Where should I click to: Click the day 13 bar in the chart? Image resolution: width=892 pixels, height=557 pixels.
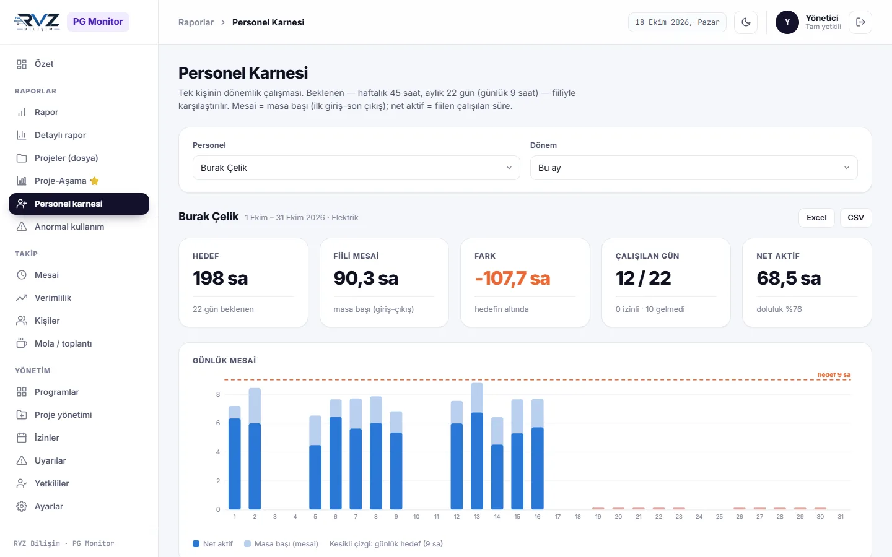click(477, 446)
